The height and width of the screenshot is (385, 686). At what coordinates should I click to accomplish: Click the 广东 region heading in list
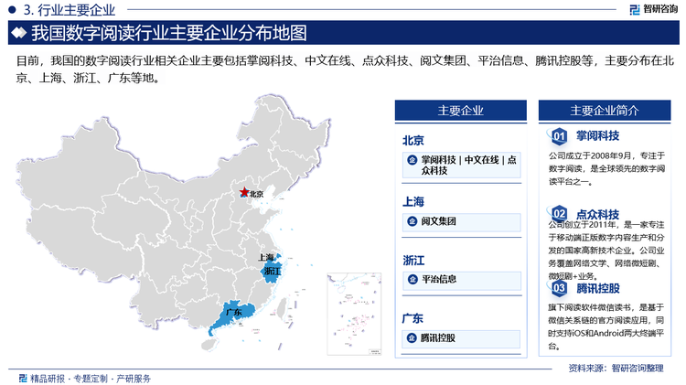coord(413,318)
